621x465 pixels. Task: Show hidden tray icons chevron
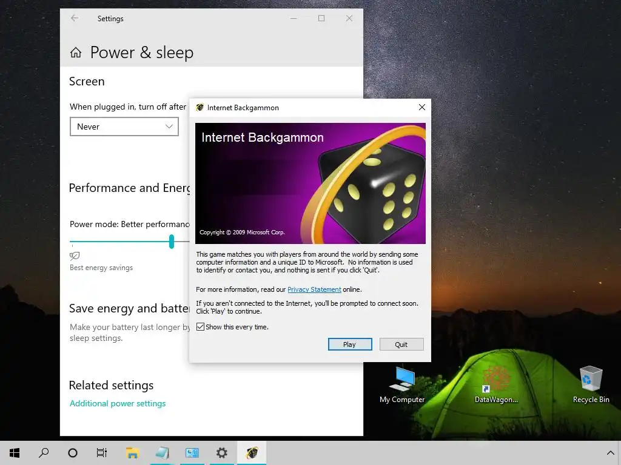click(x=610, y=453)
